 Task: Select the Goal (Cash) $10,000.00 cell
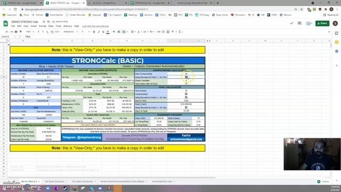click(x=186, y=104)
